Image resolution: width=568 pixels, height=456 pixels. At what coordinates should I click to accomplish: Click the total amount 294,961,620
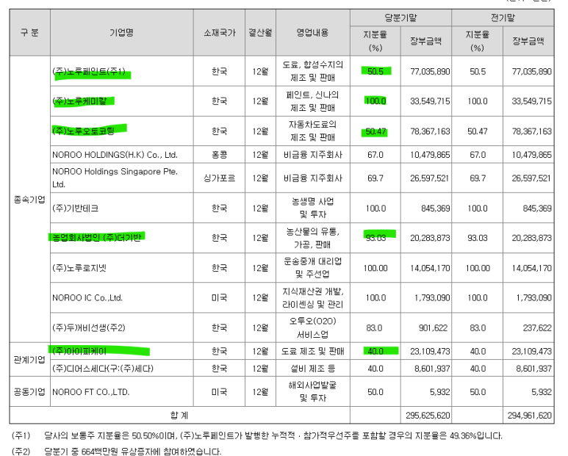click(530, 415)
